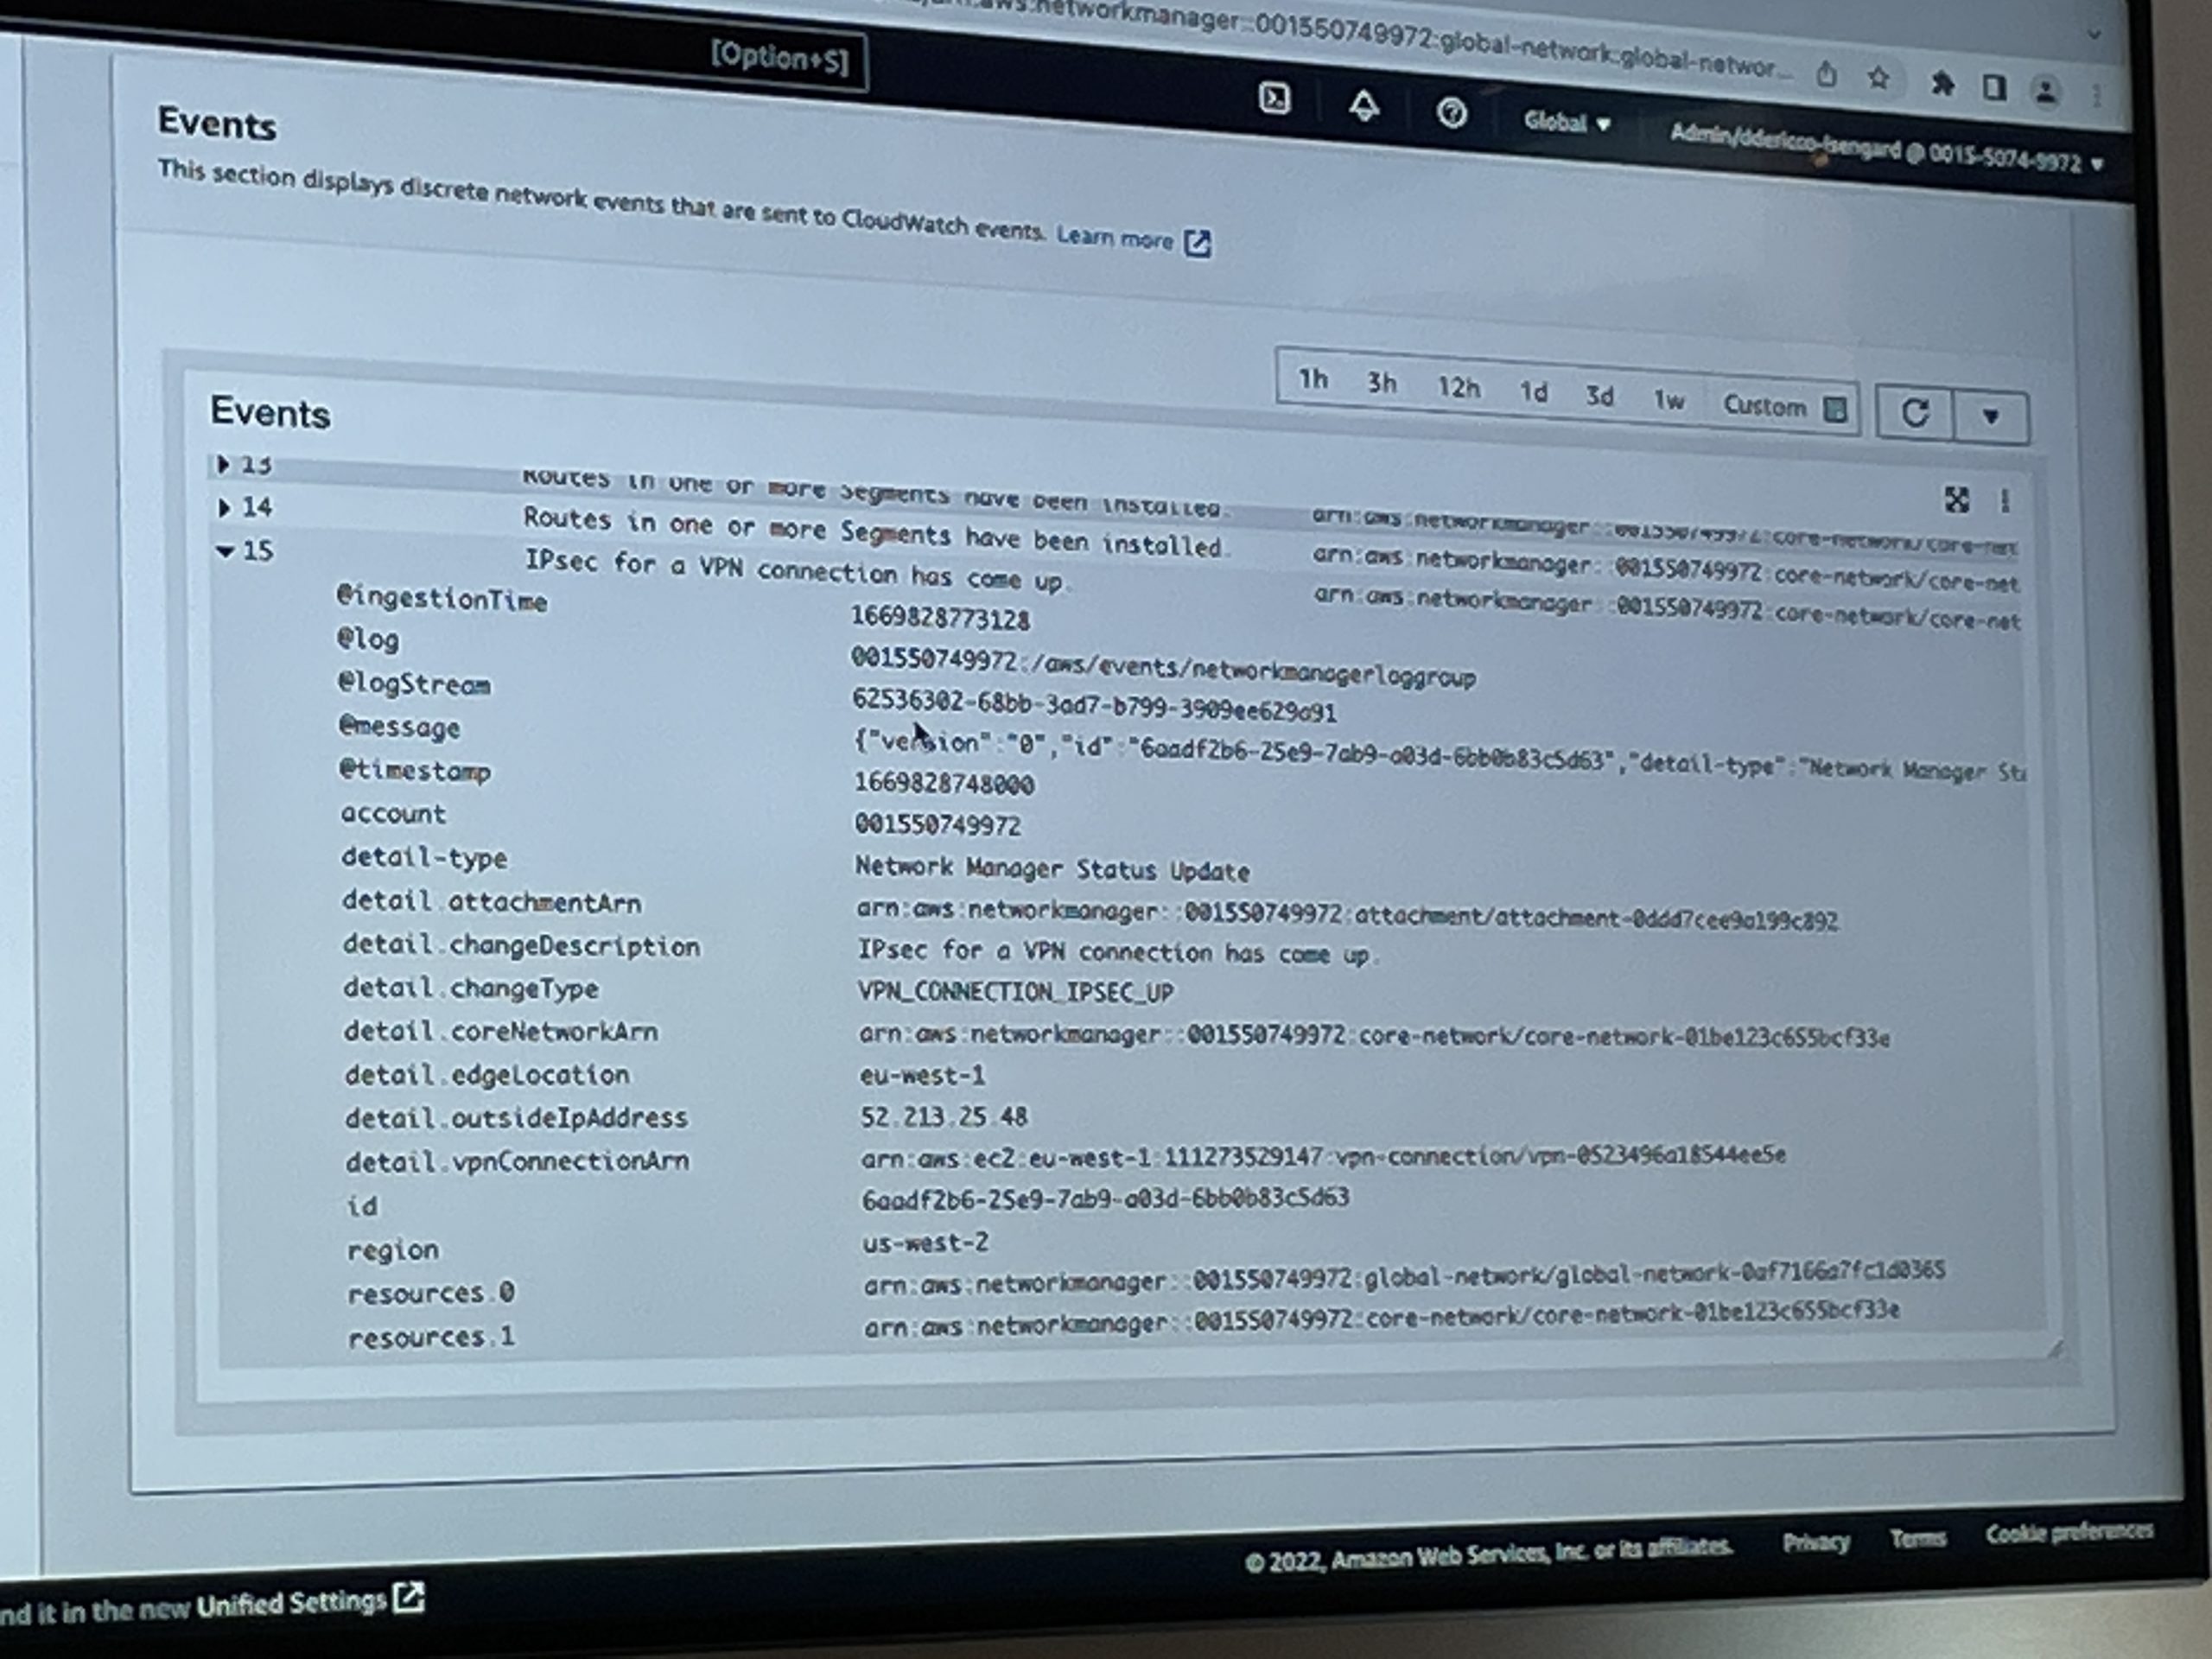Bookmark the page with the star icon
The width and height of the screenshot is (2212, 1659).
click(1879, 78)
